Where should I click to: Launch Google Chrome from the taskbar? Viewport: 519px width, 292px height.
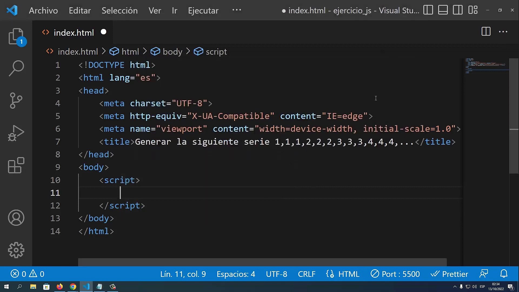pos(73,287)
